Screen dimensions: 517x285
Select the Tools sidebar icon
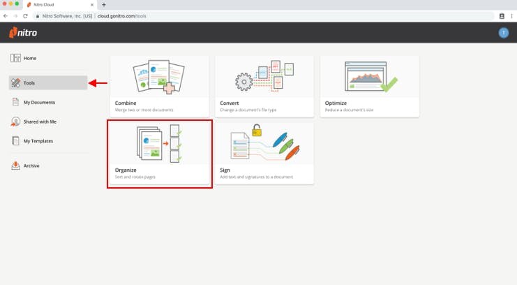16,83
